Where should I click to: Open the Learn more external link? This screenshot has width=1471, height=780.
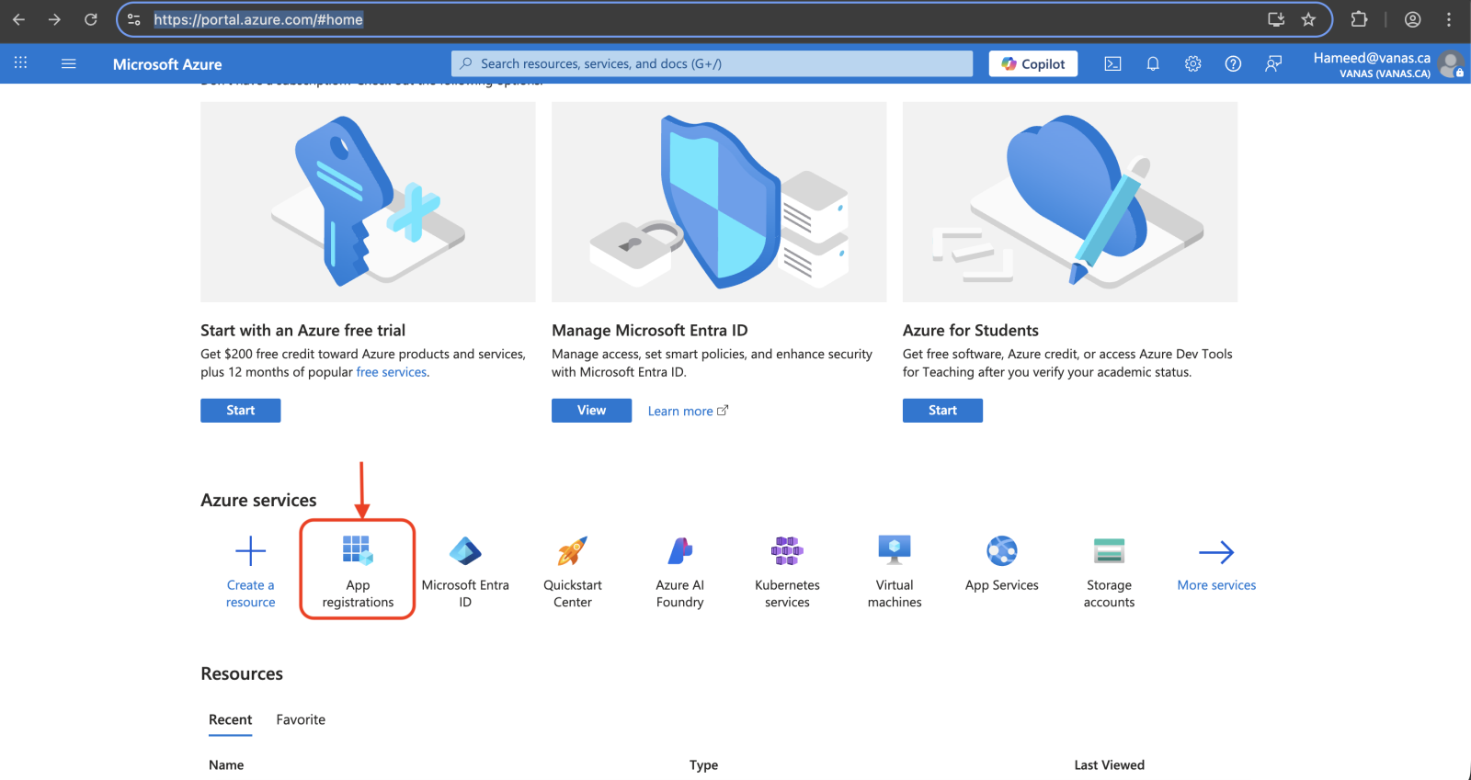(x=688, y=412)
